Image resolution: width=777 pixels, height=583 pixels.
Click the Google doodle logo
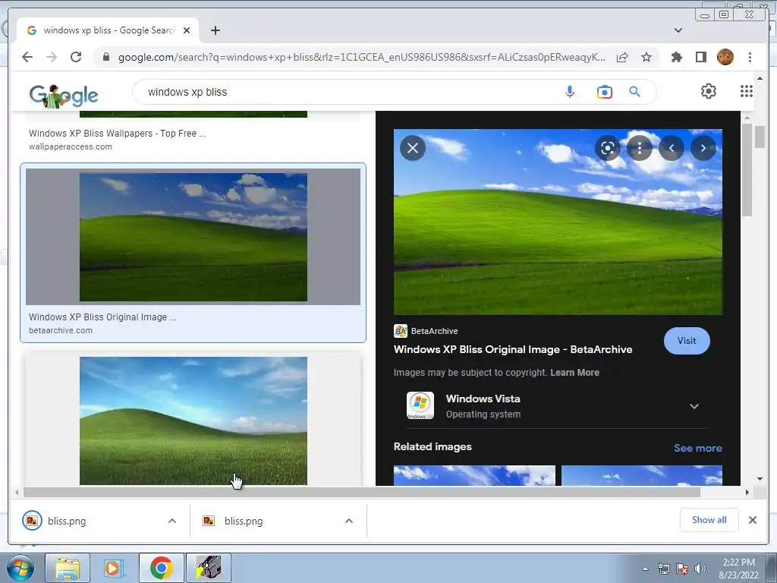pos(64,96)
